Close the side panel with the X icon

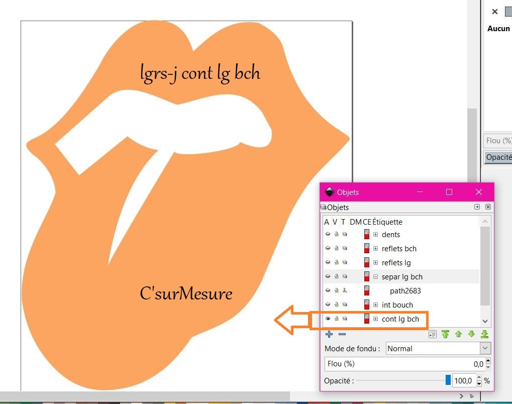click(495, 12)
